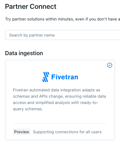120x144 pixels.
Task: Open the Fivetran partner tile
Action: (x=60, y=100)
